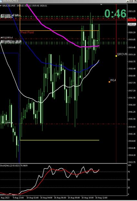Image resolution: width=137 pixels, height=201 pixels.
Task: Click the 25 level on Stochastic scale
Action: click(x=129, y=188)
